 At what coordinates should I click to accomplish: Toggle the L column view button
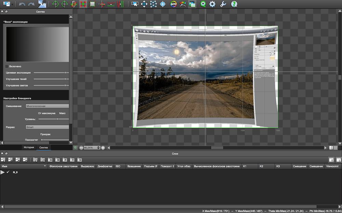338,160
